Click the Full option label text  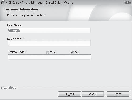[x=77, y=52]
